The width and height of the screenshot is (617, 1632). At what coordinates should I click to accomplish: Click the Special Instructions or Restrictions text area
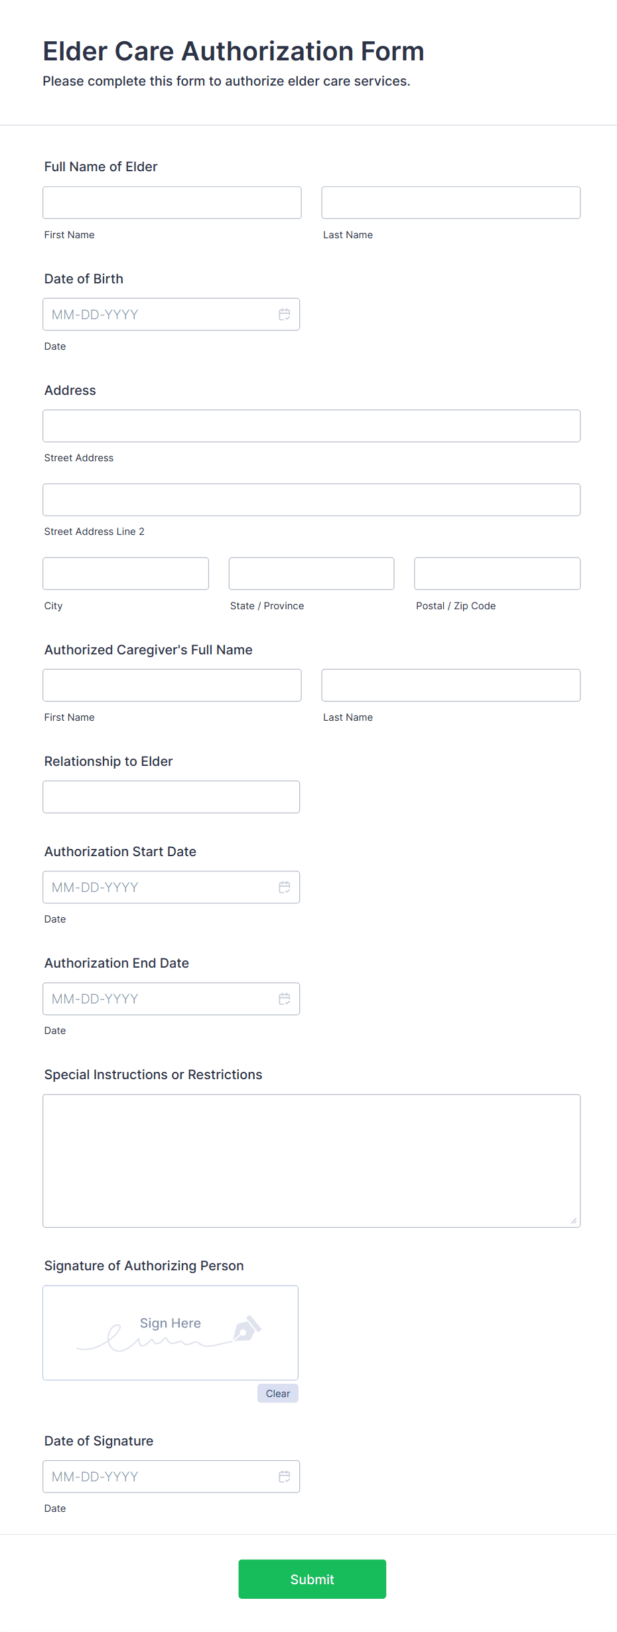click(311, 1161)
